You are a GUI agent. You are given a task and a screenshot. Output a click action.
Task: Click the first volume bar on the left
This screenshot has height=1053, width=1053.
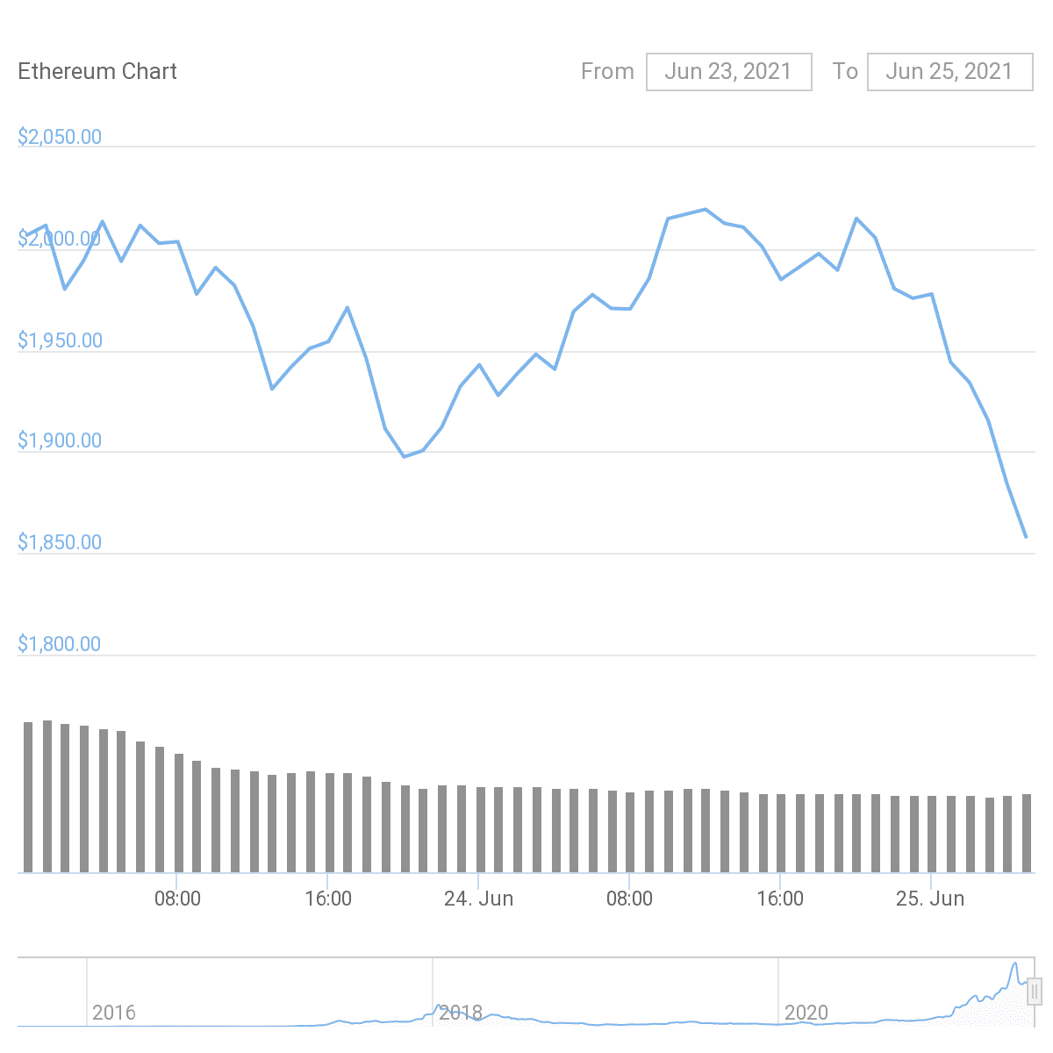[x=28, y=797]
